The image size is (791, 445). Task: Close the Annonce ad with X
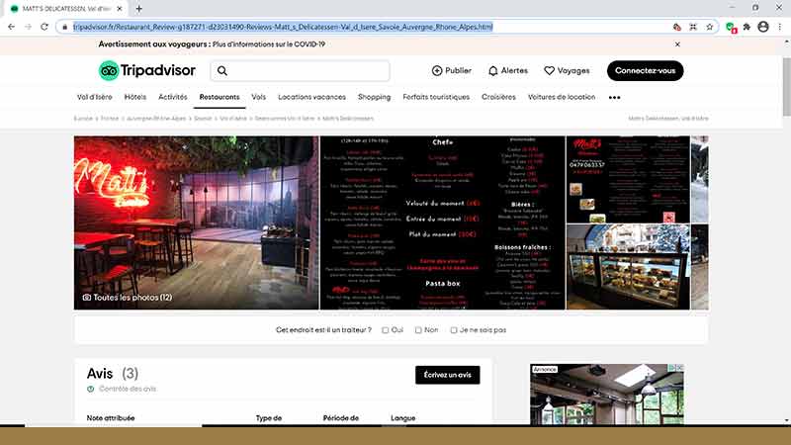tap(679, 368)
